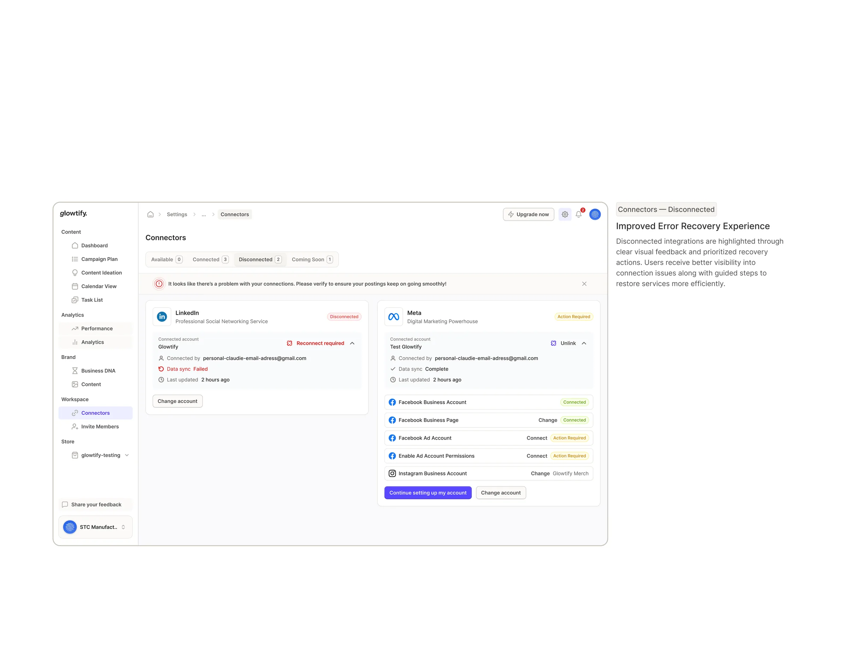
Task: Collapse the Meta connected account details
Action: (x=584, y=343)
